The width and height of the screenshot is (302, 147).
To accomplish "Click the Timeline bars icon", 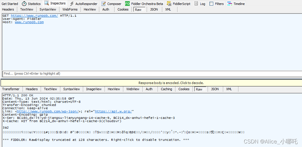I will pos(230,4).
